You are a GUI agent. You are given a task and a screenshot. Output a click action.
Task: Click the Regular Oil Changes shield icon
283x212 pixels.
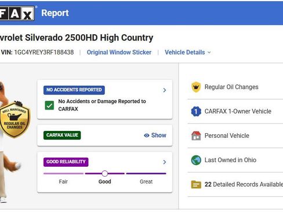tap(196, 87)
